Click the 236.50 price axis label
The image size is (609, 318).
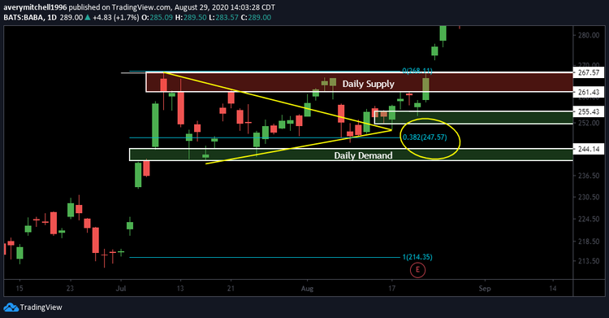coord(589,176)
